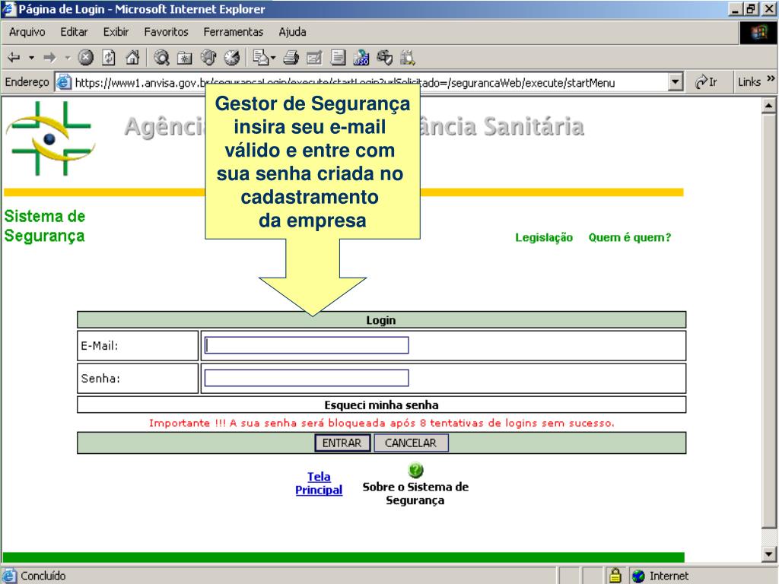Click the scrollbar up arrow
The image size is (779, 584).
pos(768,105)
